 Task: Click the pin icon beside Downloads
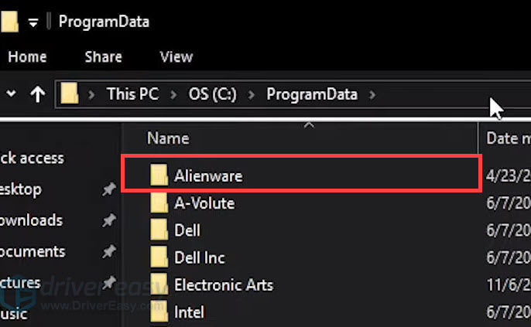[109, 220]
